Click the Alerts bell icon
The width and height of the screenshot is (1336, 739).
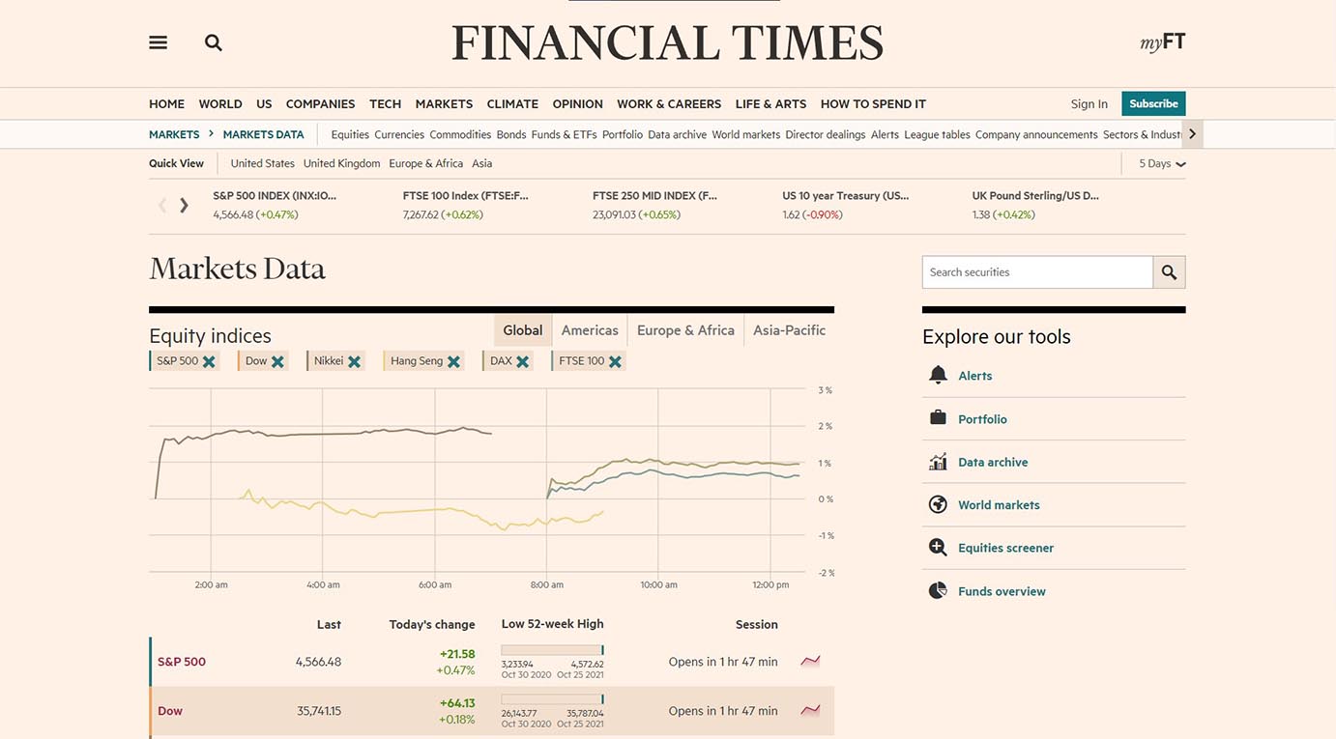(938, 375)
